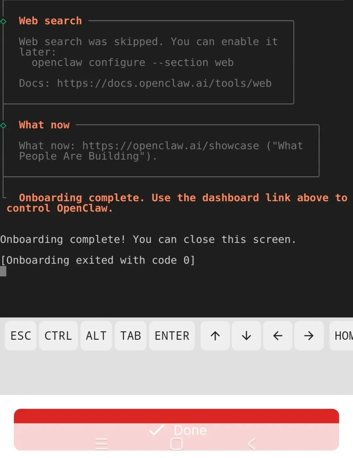353x458 pixels.
Task: Tap the Done checkmark icon
Action: 157,430
